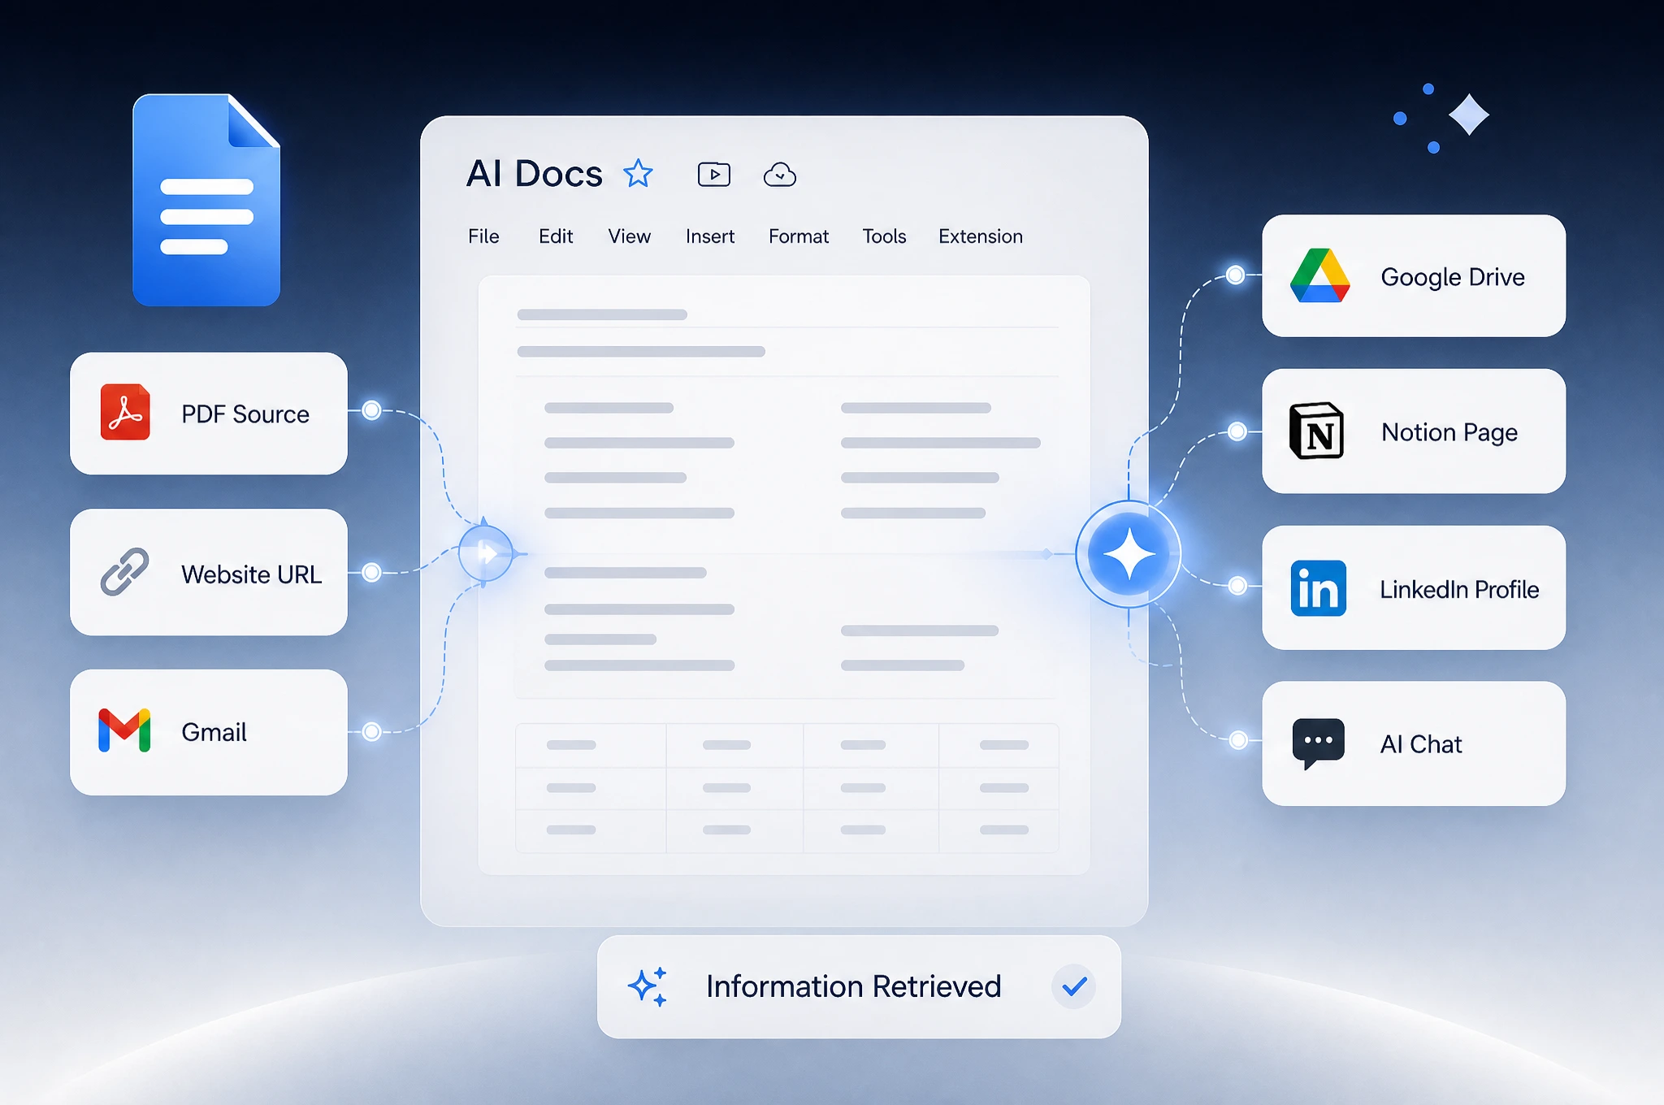Image resolution: width=1664 pixels, height=1105 pixels.
Task: Select the Google Drive card
Action: pyautogui.click(x=1414, y=276)
